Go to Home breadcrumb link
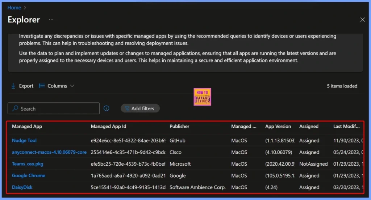371x200 pixels. (14, 8)
